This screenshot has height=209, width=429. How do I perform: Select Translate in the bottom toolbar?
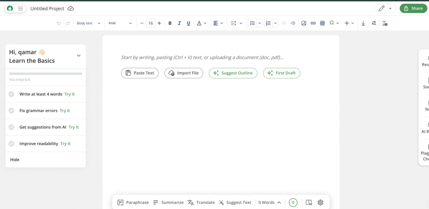[x=201, y=202]
